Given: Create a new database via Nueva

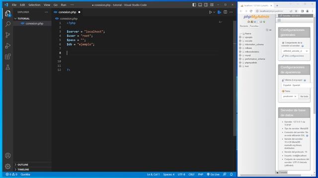Looking at the screenshot, I should tap(248, 34).
